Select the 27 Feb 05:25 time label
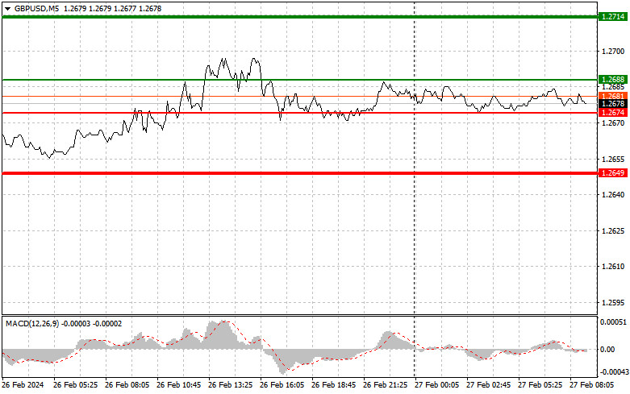The width and height of the screenshot is (630, 394). click(x=540, y=385)
